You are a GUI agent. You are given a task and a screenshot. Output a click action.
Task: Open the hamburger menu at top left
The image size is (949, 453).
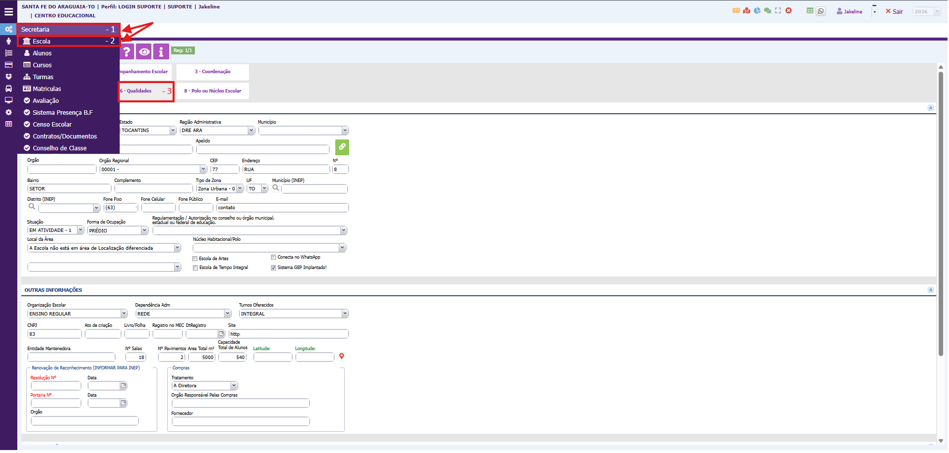(x=8, y=11)
